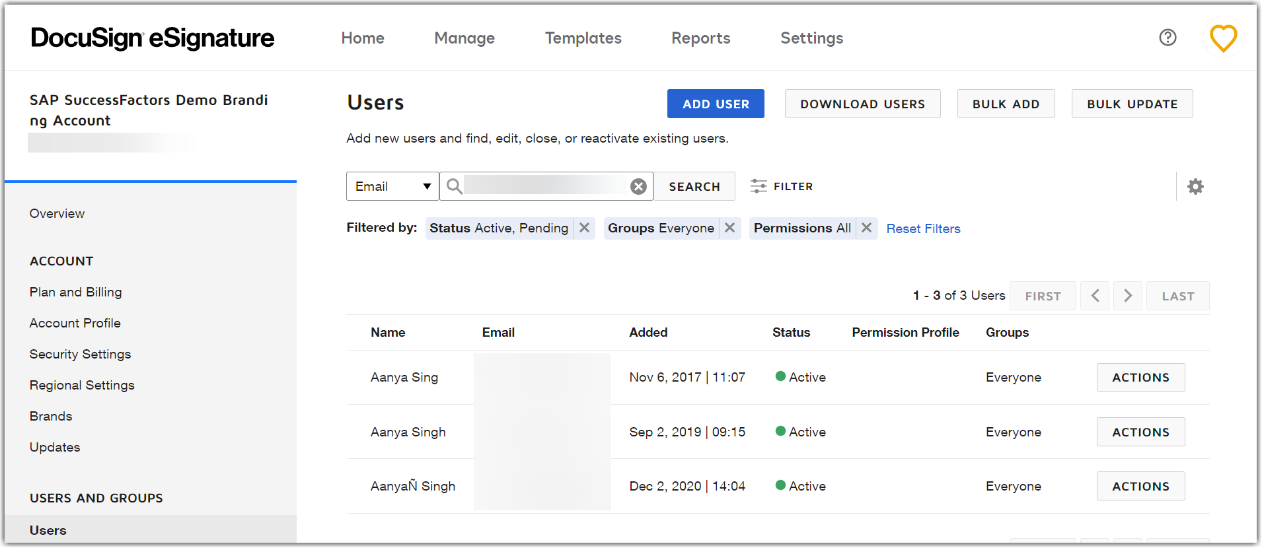Viewport: 1262px width, 548px height.
Task: Click the date Sep 2, 2019 | 09:15
Action: click(687, 432)
